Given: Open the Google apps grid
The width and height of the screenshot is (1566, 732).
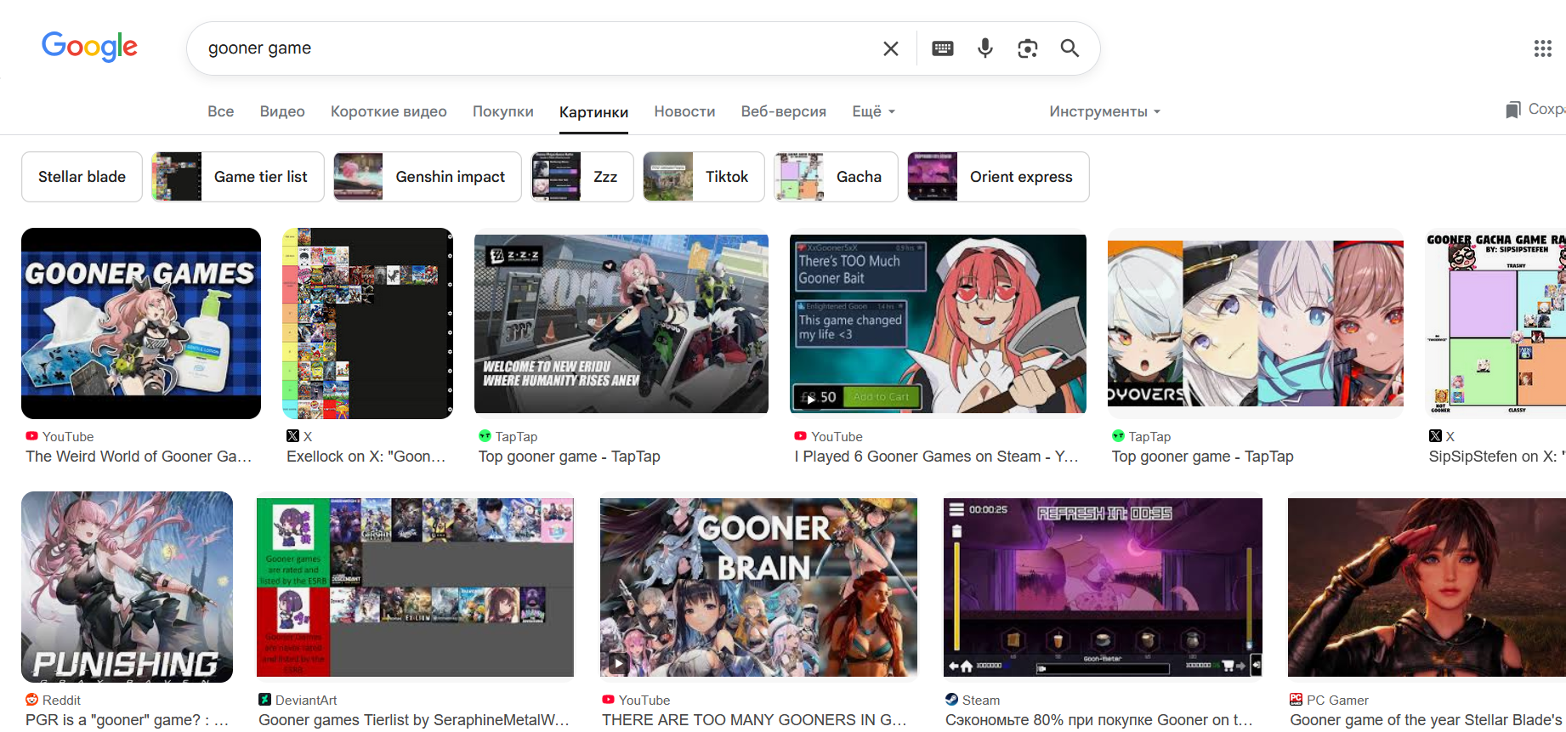Looking at the screenshot, I should pos(1543,48).
